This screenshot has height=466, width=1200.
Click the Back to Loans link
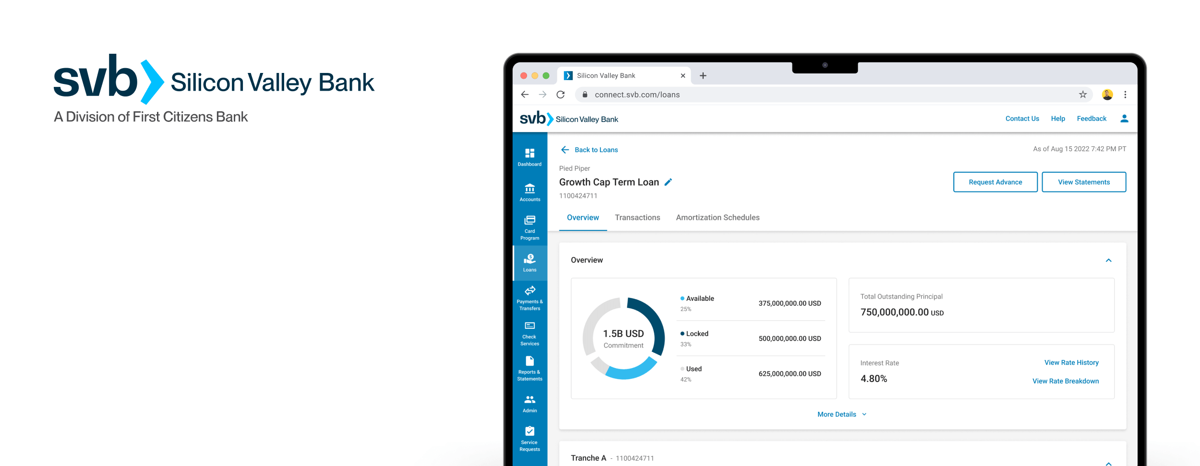[596, 150]
